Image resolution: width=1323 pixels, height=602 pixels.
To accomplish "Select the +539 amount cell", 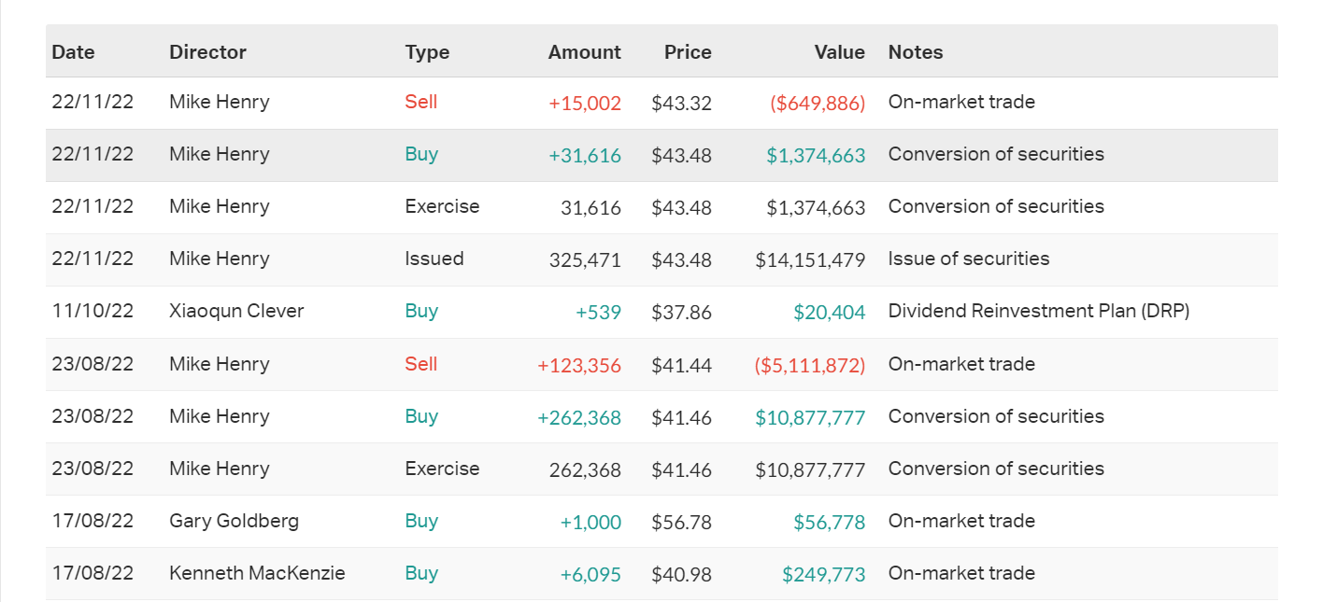I will [598, 312].
